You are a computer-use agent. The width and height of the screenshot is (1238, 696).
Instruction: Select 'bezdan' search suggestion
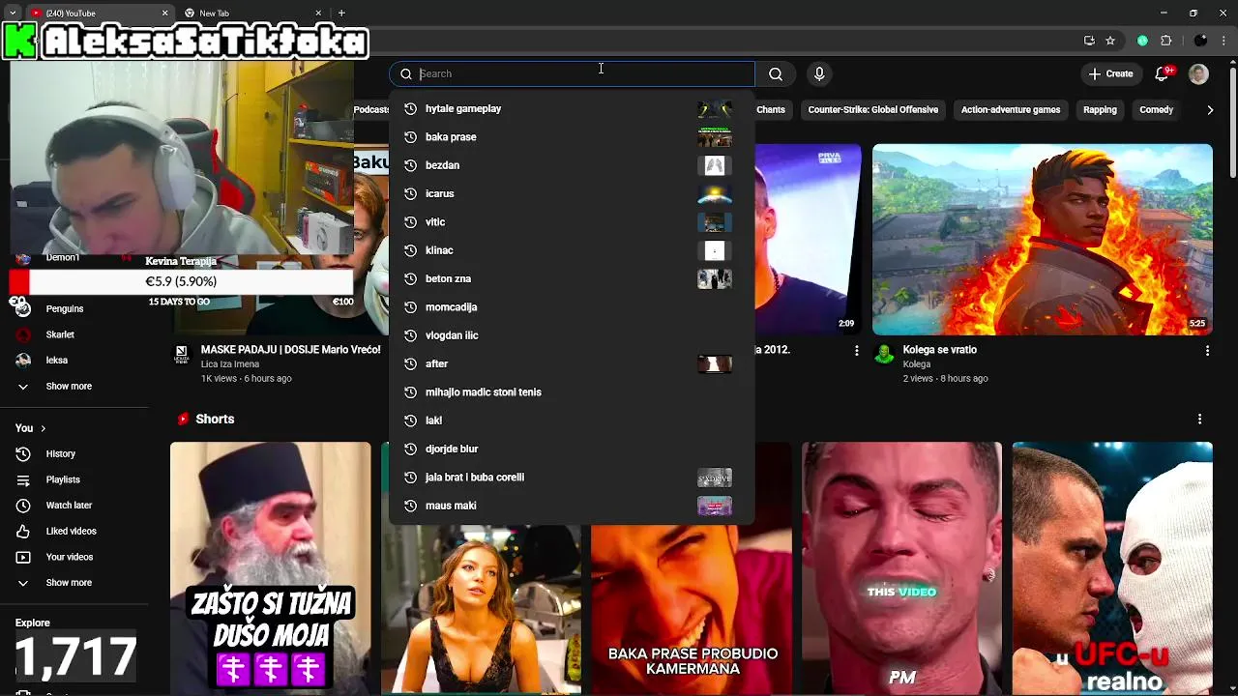click(x=571, y=165)
